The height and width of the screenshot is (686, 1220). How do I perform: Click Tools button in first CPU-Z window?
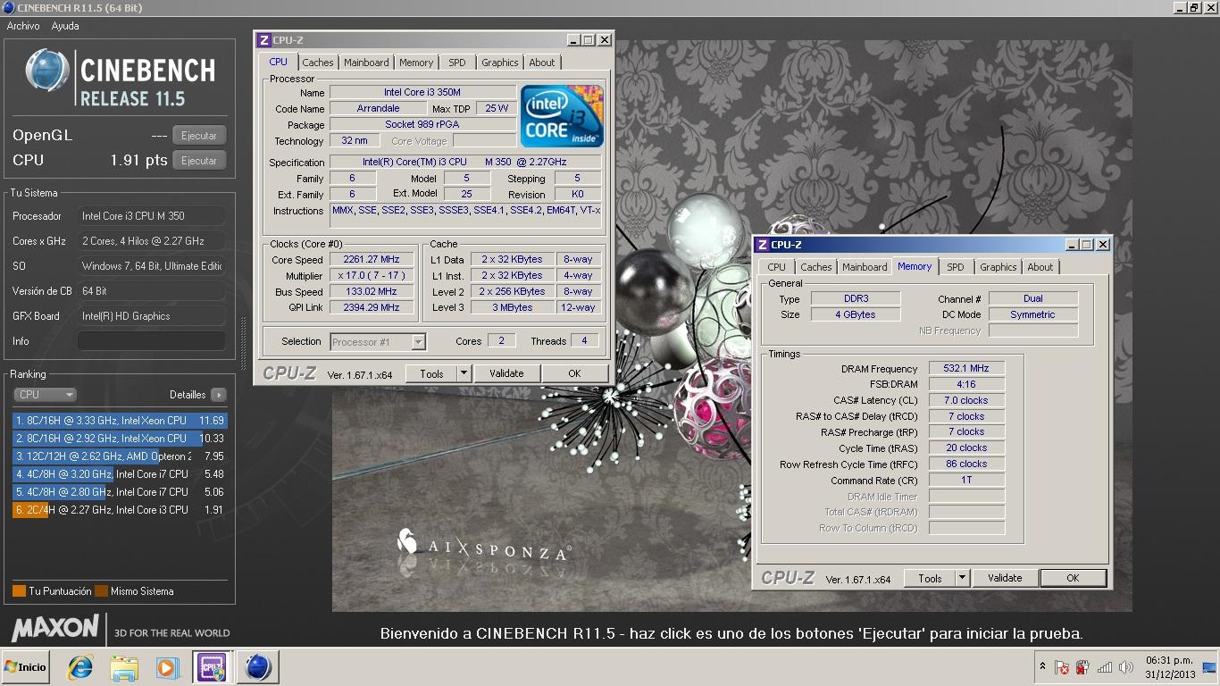(x=431, y=373)
